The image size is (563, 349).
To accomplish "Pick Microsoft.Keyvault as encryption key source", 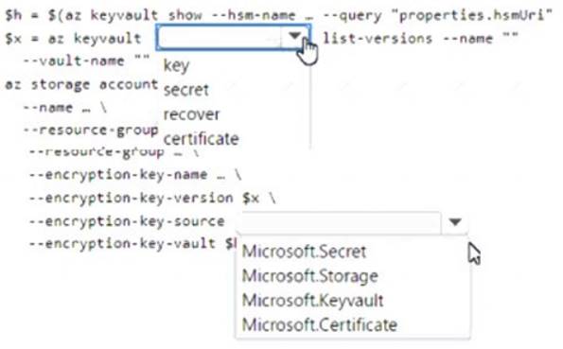I will pyautogui.click(x=313, y=300).
